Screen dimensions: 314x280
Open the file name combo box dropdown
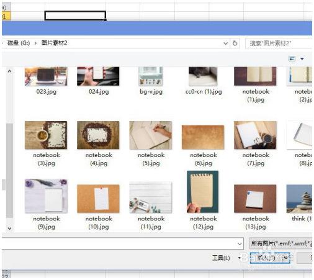tap(240, 243)
